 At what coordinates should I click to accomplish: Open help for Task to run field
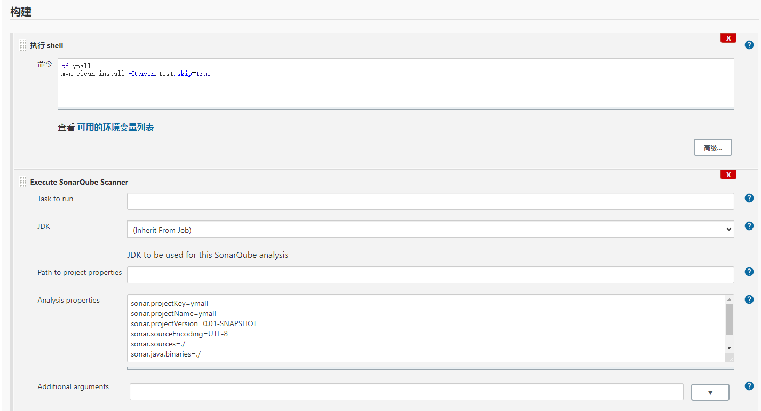(749, 198)
